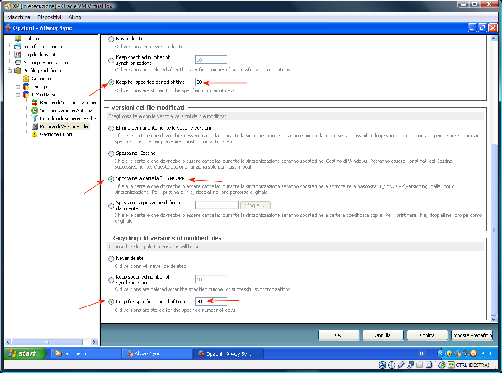Viewport: 502px width, 373px height.
Task: Open the Interfaccia utente icon
Action: [x=18, y=47]
